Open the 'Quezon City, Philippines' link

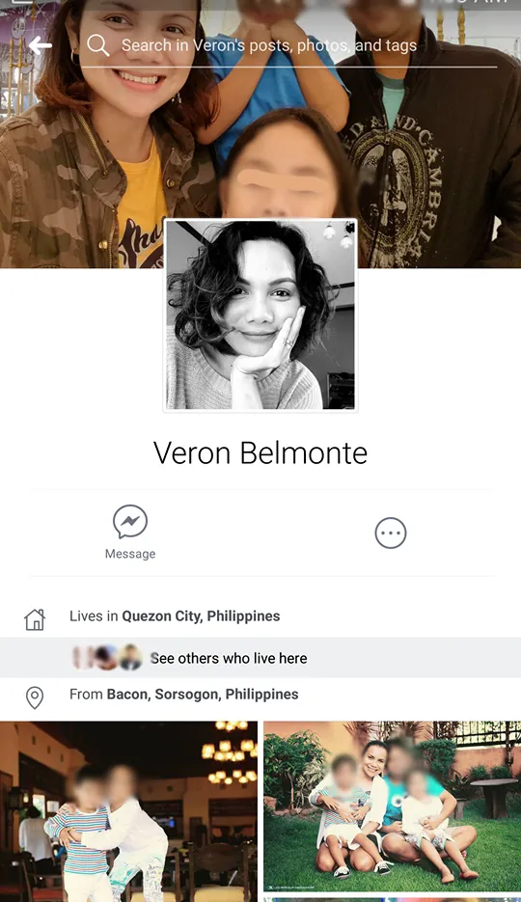201,616
